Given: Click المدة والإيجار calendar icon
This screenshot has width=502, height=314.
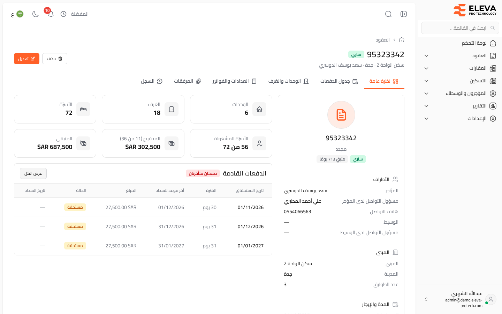Looking at the screenshot, I should pos(395,304).
